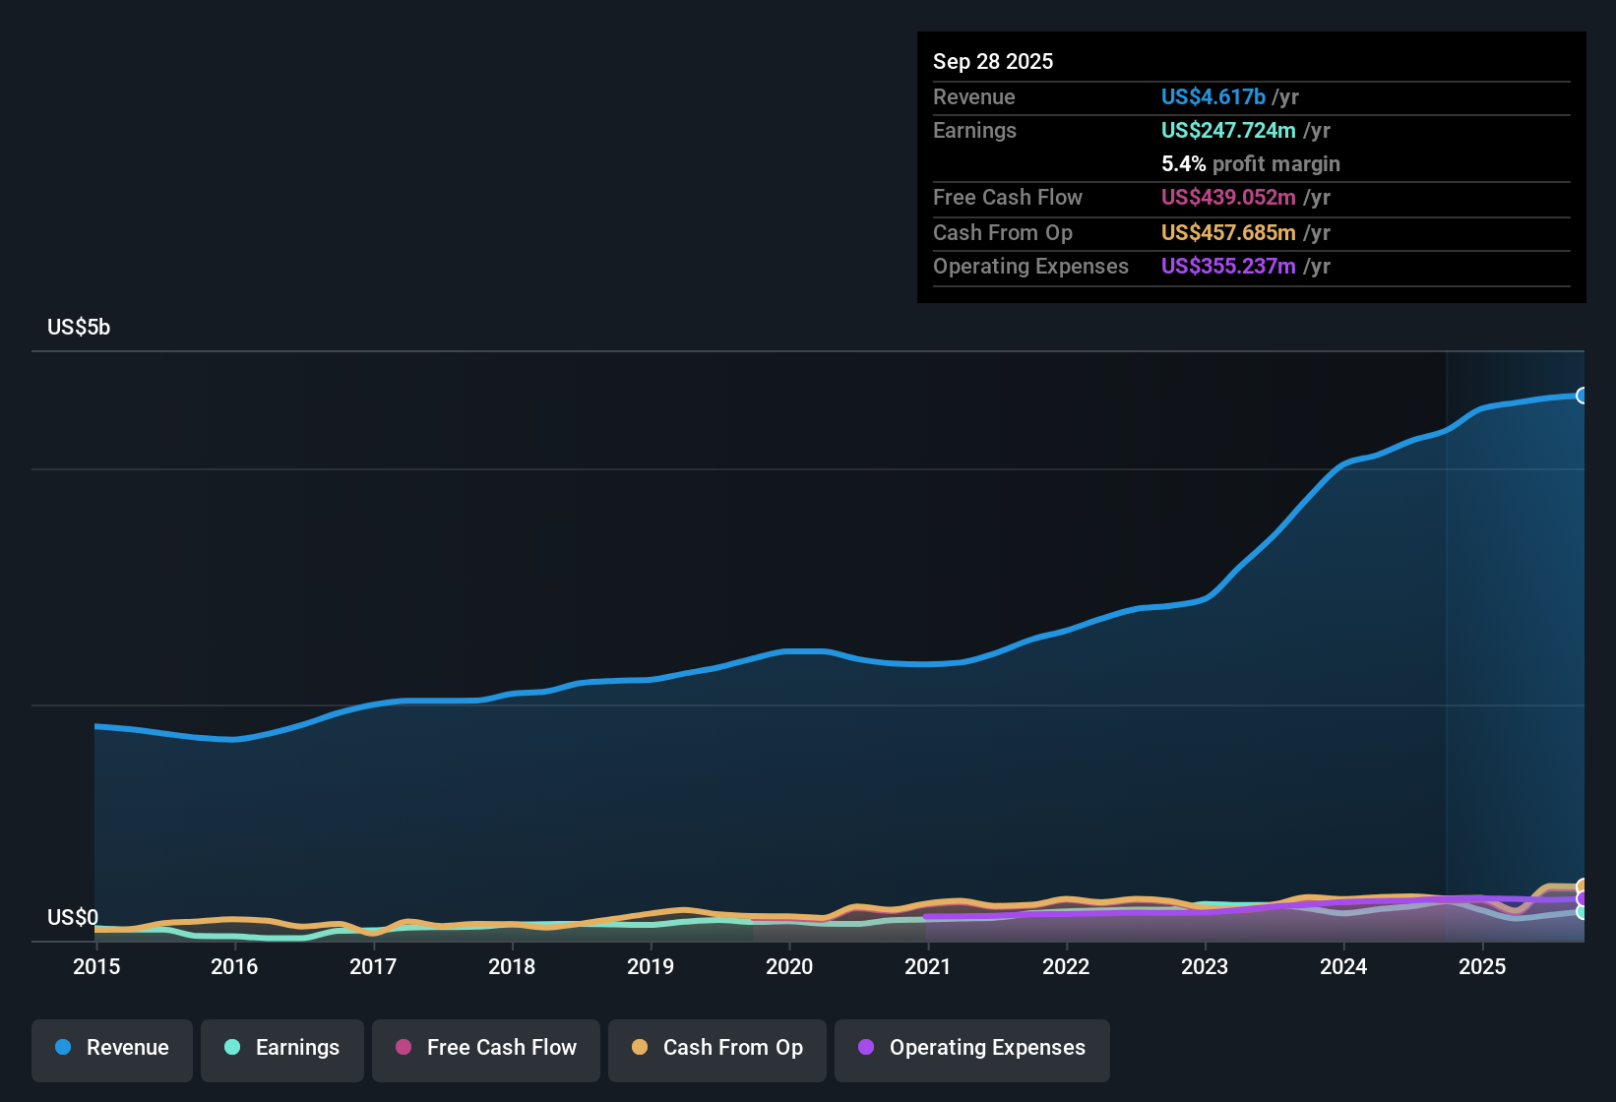Open the Cash From Op legend filter
1616x1102 pixels.
click(716, 1048)
